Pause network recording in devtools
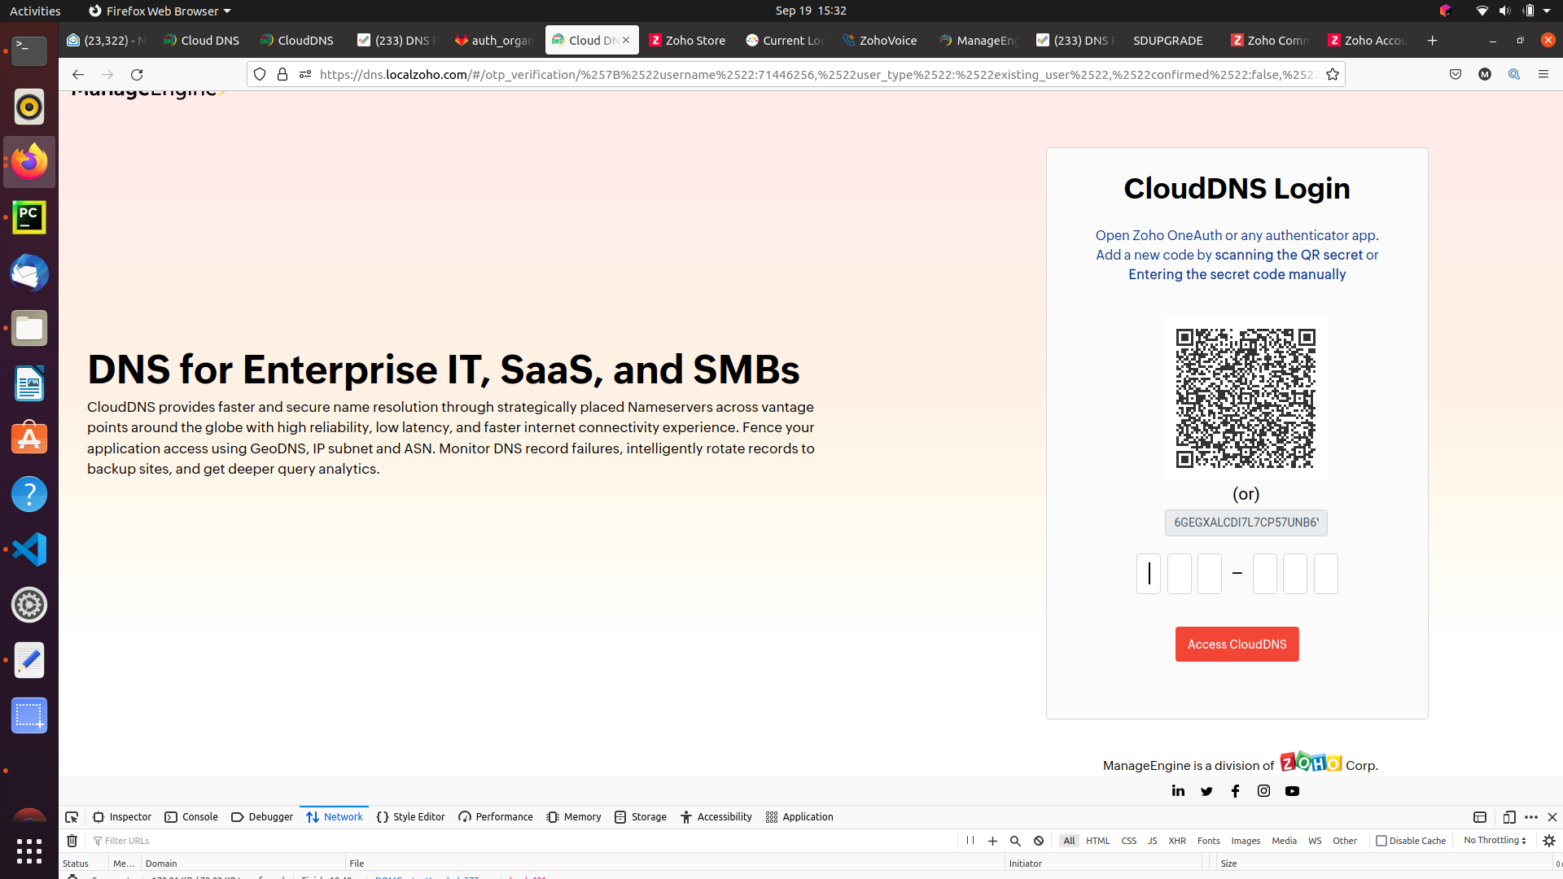Image resolution: width=1563 pixels, height=879 pixels. [x=970, y=841]
